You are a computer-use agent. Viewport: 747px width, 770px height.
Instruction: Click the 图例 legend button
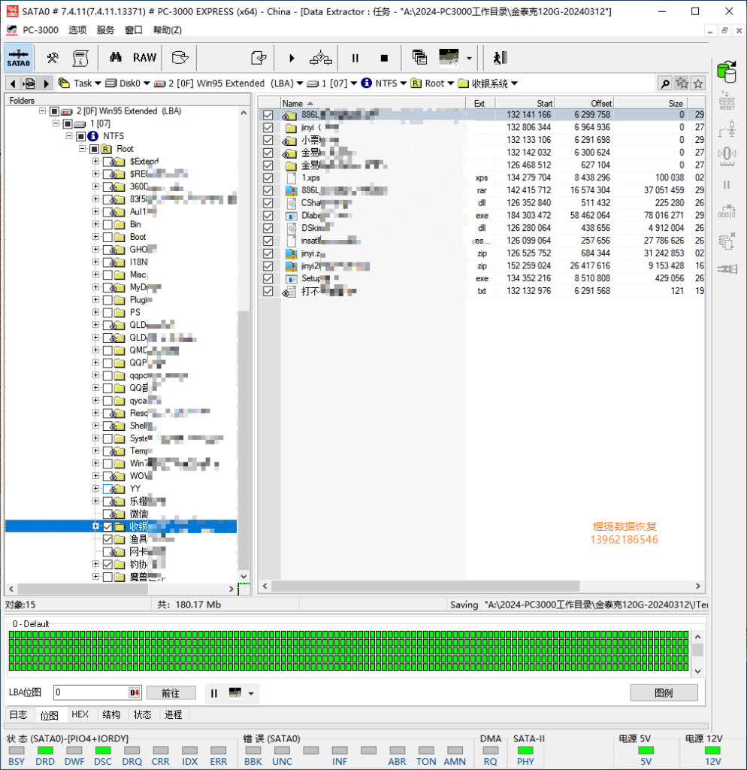(663, 693)
